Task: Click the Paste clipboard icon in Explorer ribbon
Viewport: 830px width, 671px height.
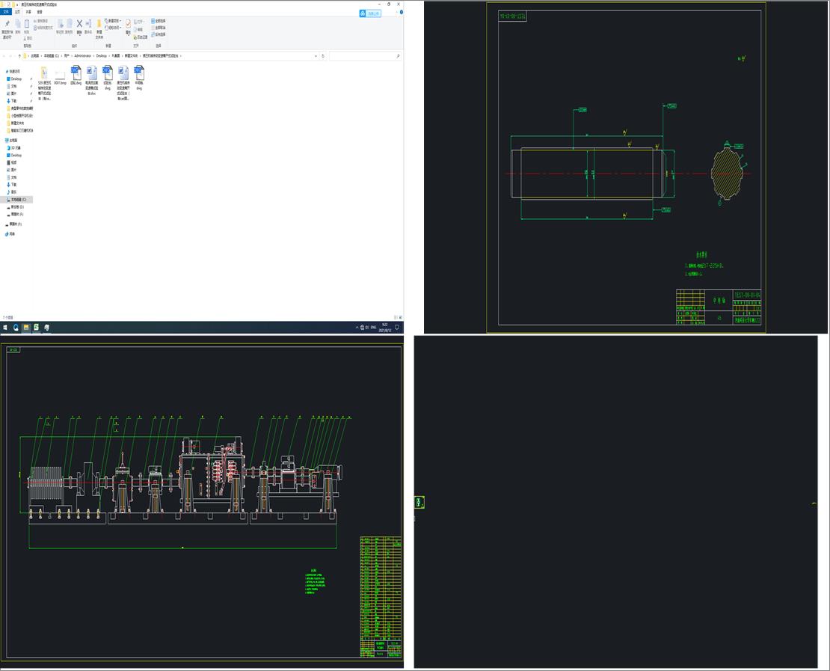Action: pyautogui.click(x=27, y=26)
